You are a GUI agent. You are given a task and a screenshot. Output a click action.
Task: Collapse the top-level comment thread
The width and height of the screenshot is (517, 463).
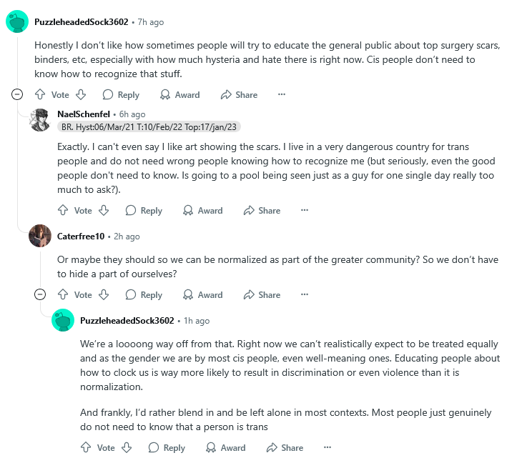[x=18, y=94]
